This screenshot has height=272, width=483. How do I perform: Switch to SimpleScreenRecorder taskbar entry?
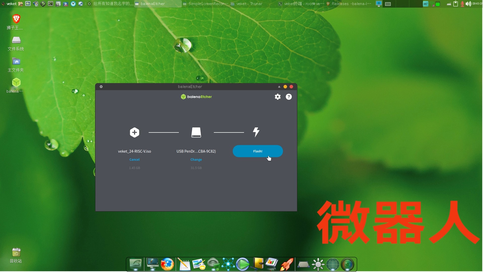206,4
